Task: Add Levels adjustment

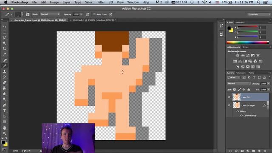Action: point(243,56)
